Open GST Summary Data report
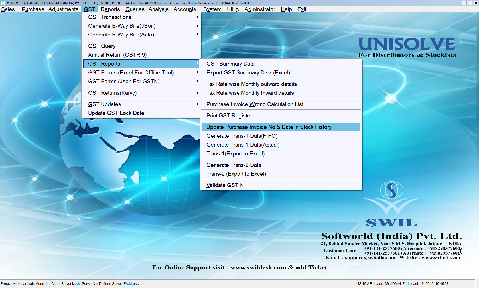The width and height of the screenshot is (479, 288). (281, 64)
